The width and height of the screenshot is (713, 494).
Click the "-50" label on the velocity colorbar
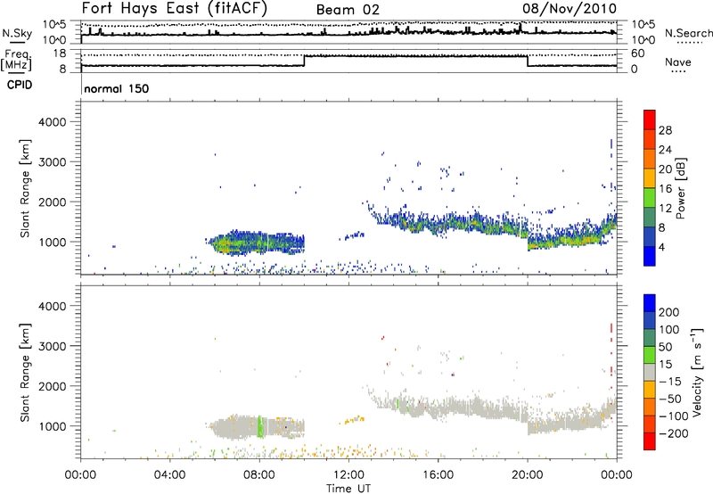[x=670, y=399]
